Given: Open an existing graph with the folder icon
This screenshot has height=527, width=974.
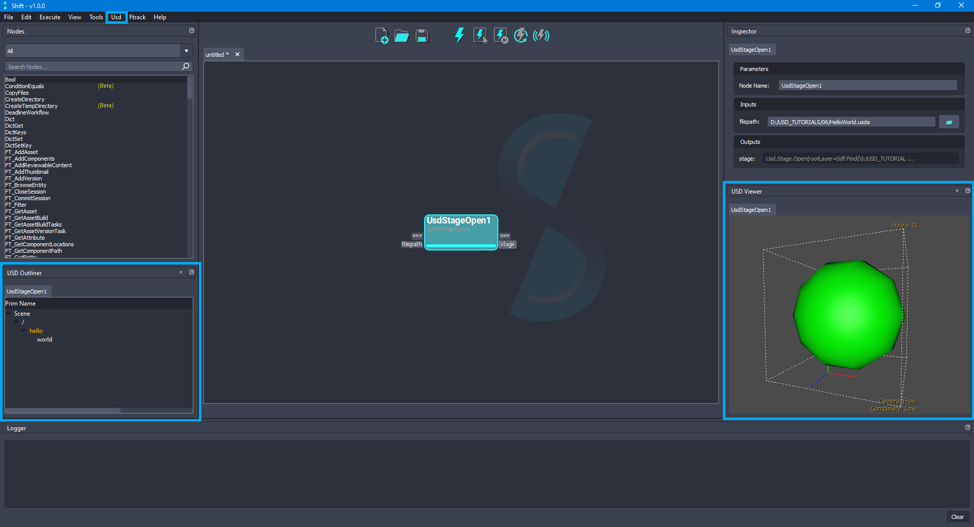Looking at the screenshot, I should [401, 35].
